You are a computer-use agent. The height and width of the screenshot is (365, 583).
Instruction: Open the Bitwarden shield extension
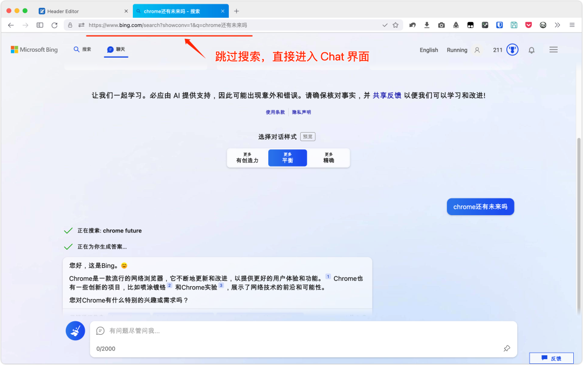tap(499, 25)
